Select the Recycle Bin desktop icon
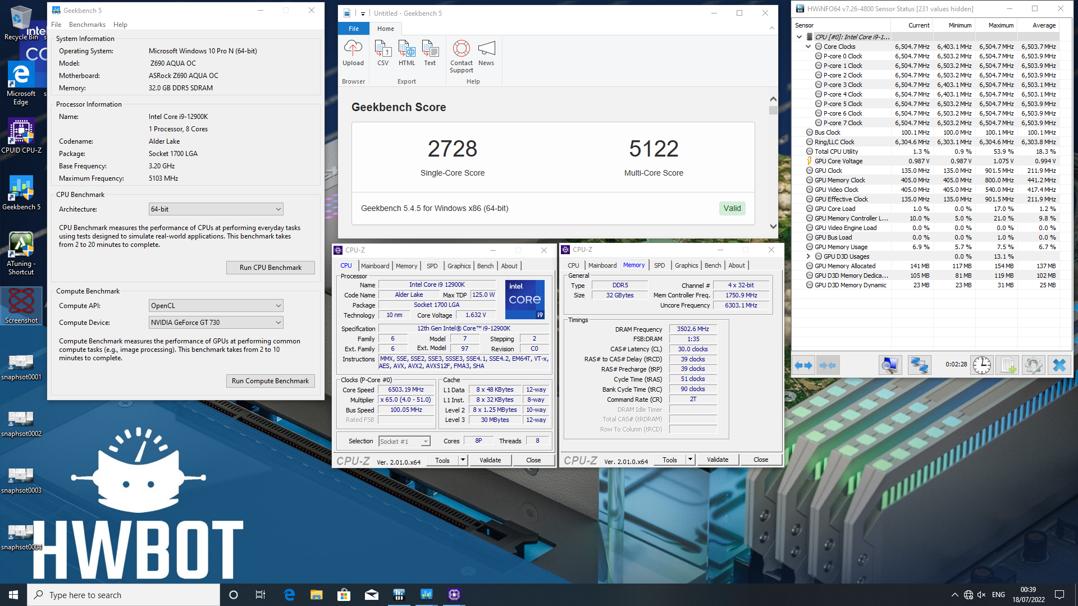 (21, 23)
